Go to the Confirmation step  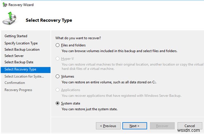tap(15, 83)
